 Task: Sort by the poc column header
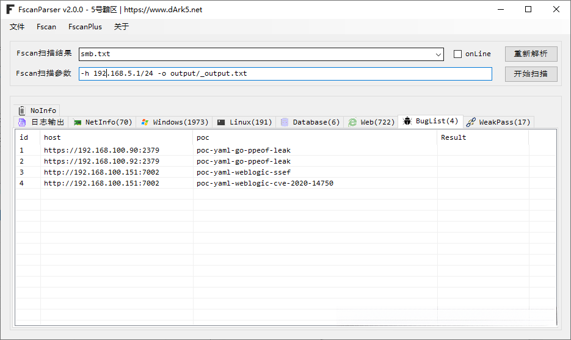[315, 137]
